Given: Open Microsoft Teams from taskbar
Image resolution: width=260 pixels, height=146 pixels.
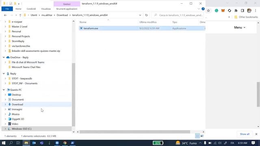Looking at the screenshot, I should tap(42, 143).
